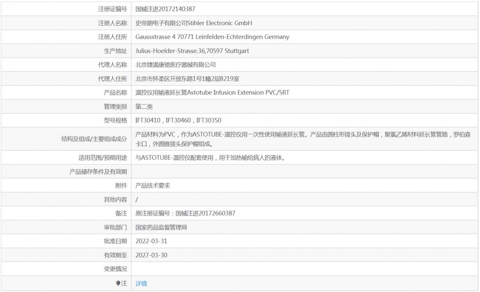Select the 审批部门 label

tap(115, 228)
